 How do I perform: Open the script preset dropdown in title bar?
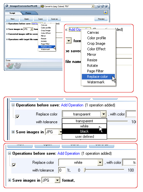[93, 6]
